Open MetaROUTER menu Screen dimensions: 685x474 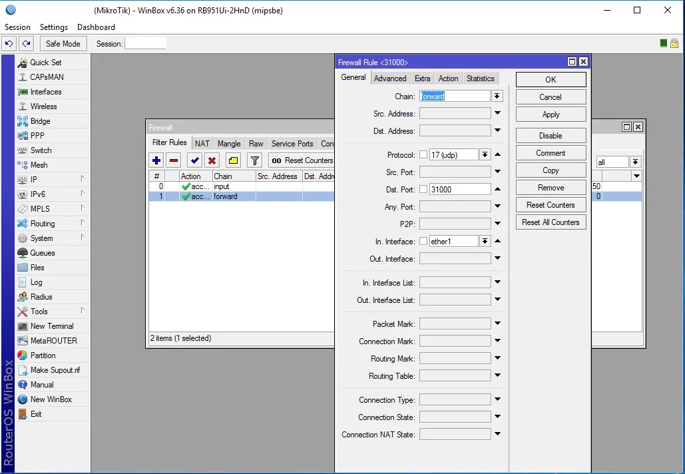click(x=53, y=340)
